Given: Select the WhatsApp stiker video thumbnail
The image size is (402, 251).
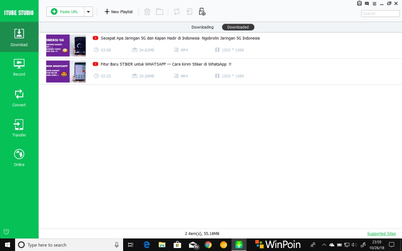Looking at the screenshot, I should tap(66, 71).
